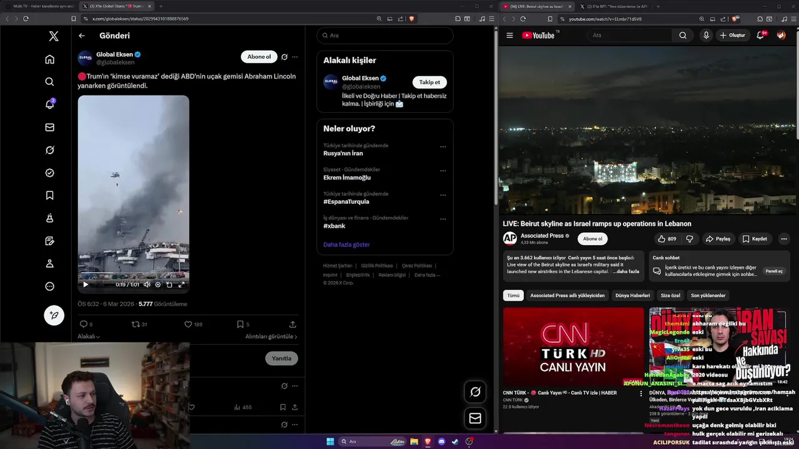
Task: Select Associated Press adlı yükleyiciden chip
Action: click(567, 296)
